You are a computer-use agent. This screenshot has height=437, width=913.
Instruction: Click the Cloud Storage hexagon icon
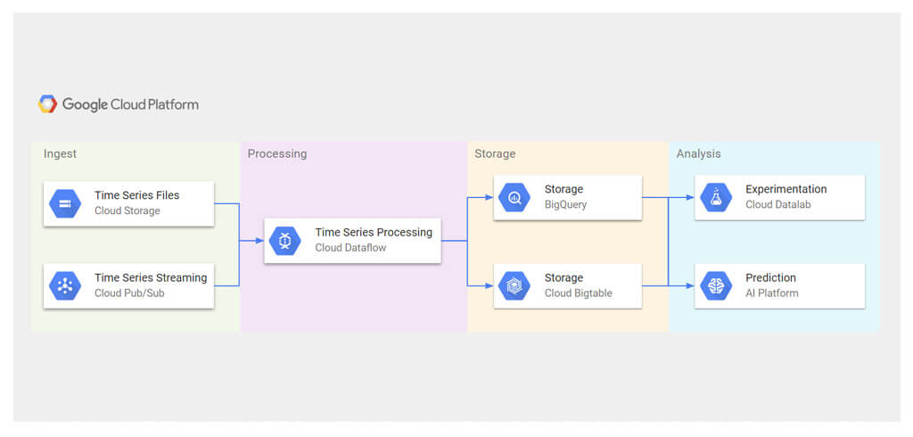[x=65, y=203]
